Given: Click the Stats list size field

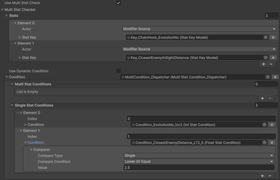Looking at the screenshot, I should [272, 15].
